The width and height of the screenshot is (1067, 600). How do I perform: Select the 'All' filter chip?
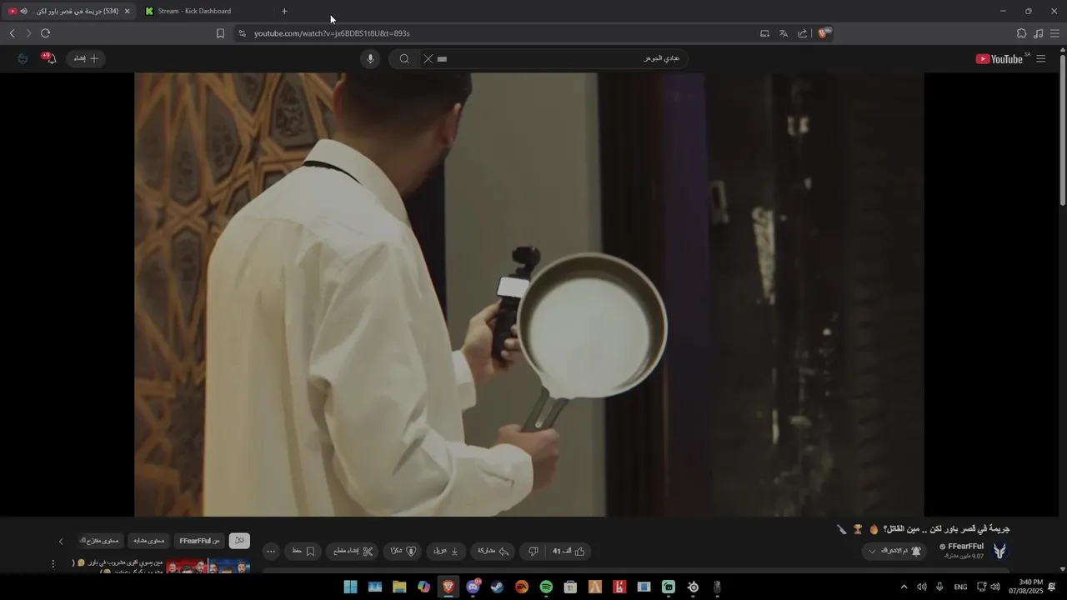pos(239,541)
